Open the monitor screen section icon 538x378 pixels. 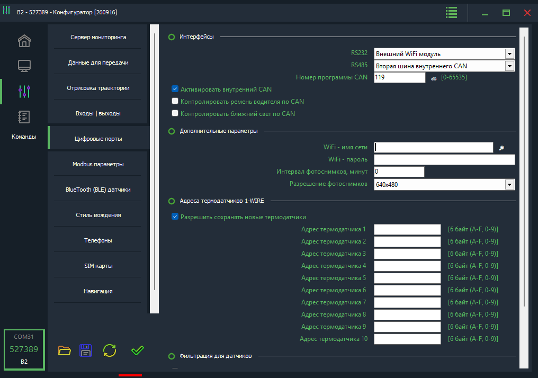pyautogui.click(x=24, y=66)
